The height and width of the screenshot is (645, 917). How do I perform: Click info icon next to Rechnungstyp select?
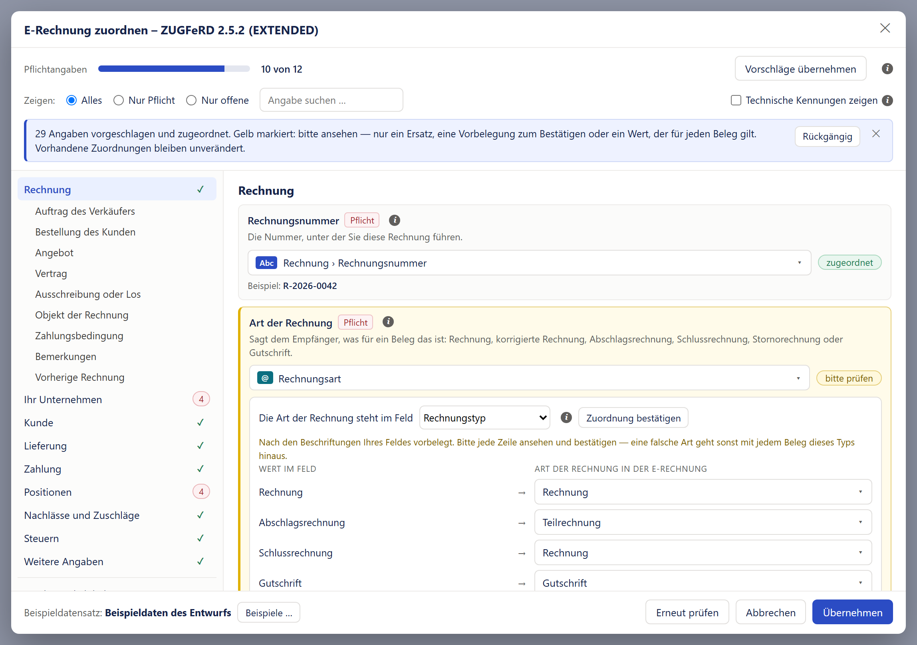tap(566, 417)
